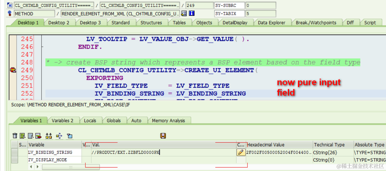The width and height of the screenshot is (386, 171).
Task: Click the blue branching-arrows icon in the variables toolbar
Action: click(59, 136)
